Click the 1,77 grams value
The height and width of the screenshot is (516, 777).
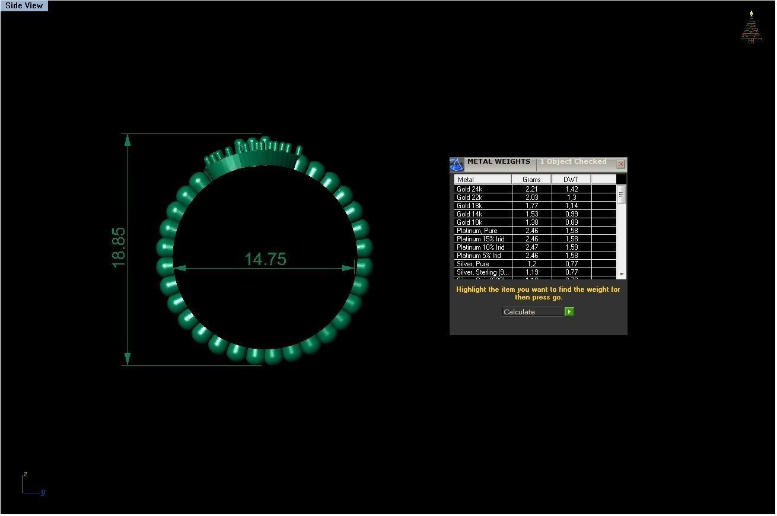click(531, 206)
